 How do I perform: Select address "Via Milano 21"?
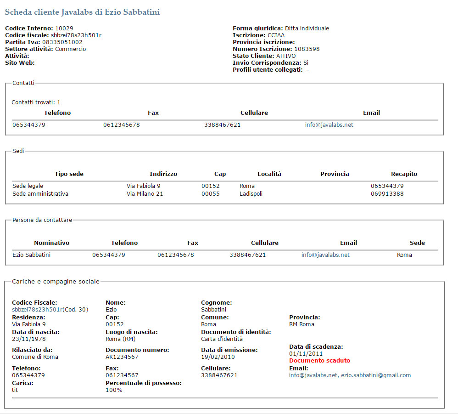pos(145,194)
